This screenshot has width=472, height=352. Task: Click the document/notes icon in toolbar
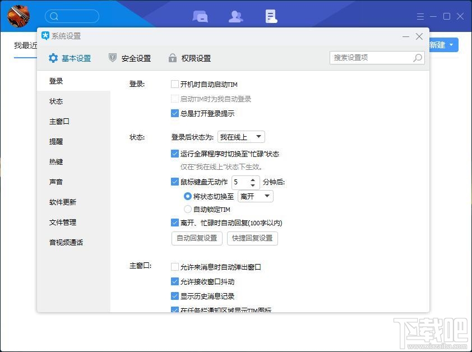click(271, 16)
